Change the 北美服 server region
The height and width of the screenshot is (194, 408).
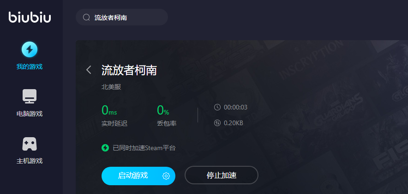click(111, 87)
